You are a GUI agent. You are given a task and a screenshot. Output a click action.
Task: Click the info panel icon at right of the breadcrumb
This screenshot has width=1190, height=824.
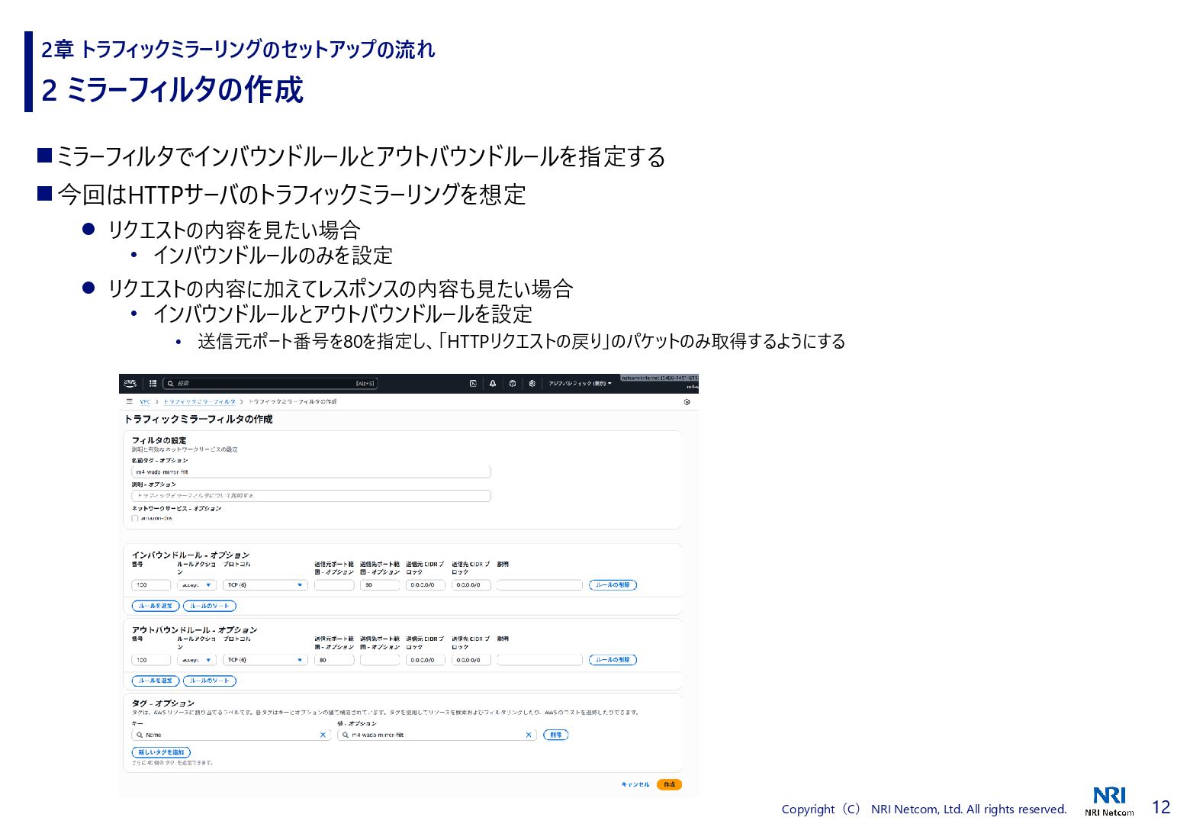(687, 402)
